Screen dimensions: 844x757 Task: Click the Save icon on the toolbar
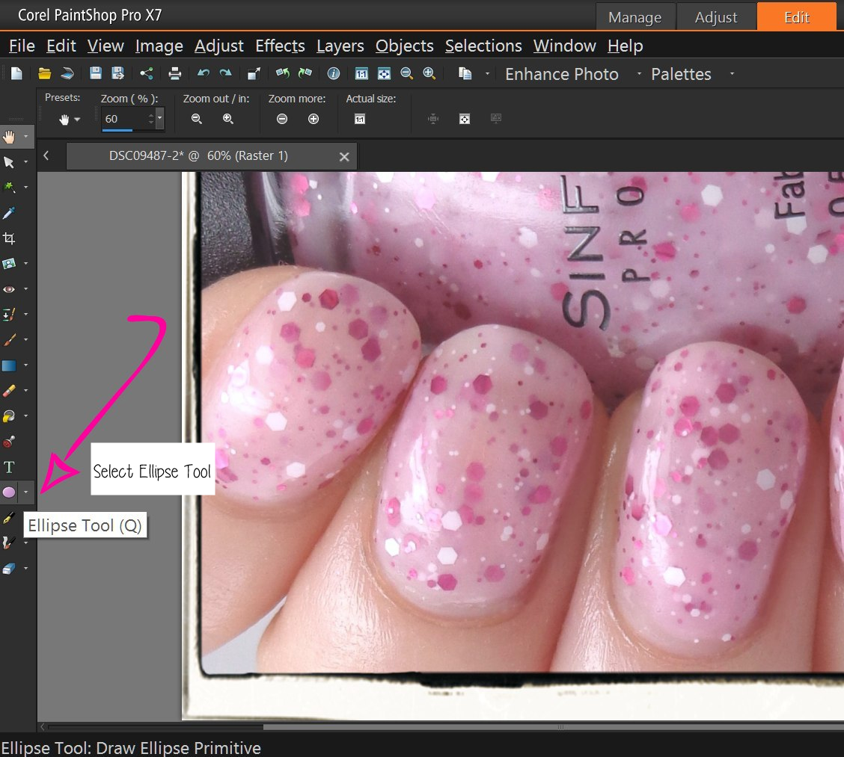click(95, 73)
